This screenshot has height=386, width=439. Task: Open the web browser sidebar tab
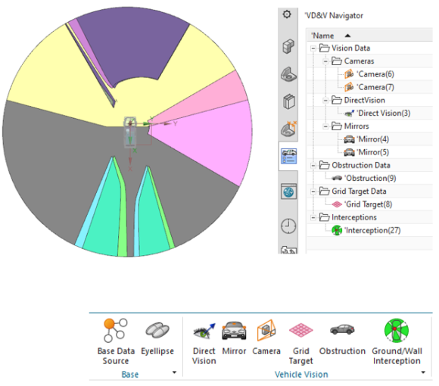coord(288,191)
